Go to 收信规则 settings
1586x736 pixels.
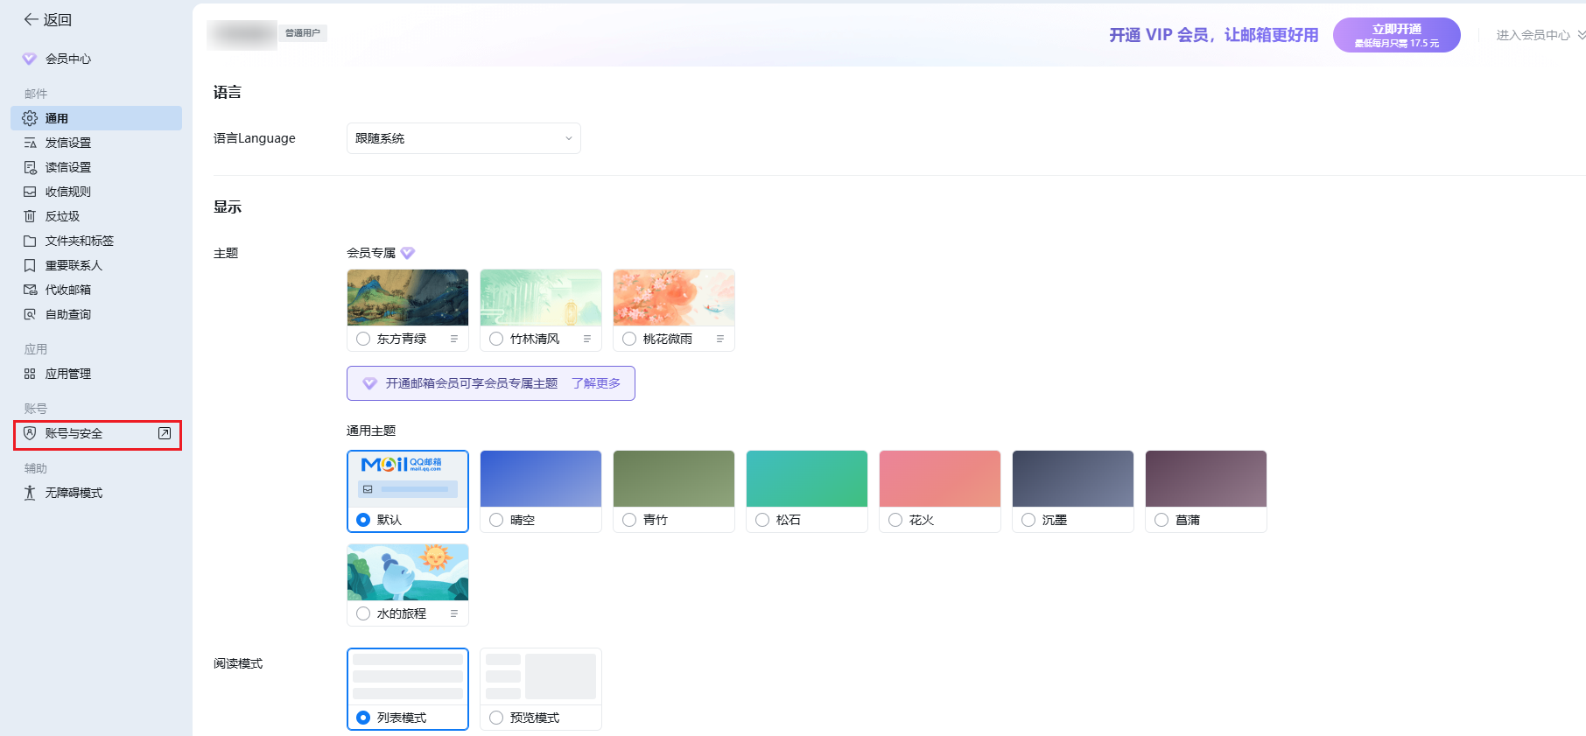click(x=96, y=192)
